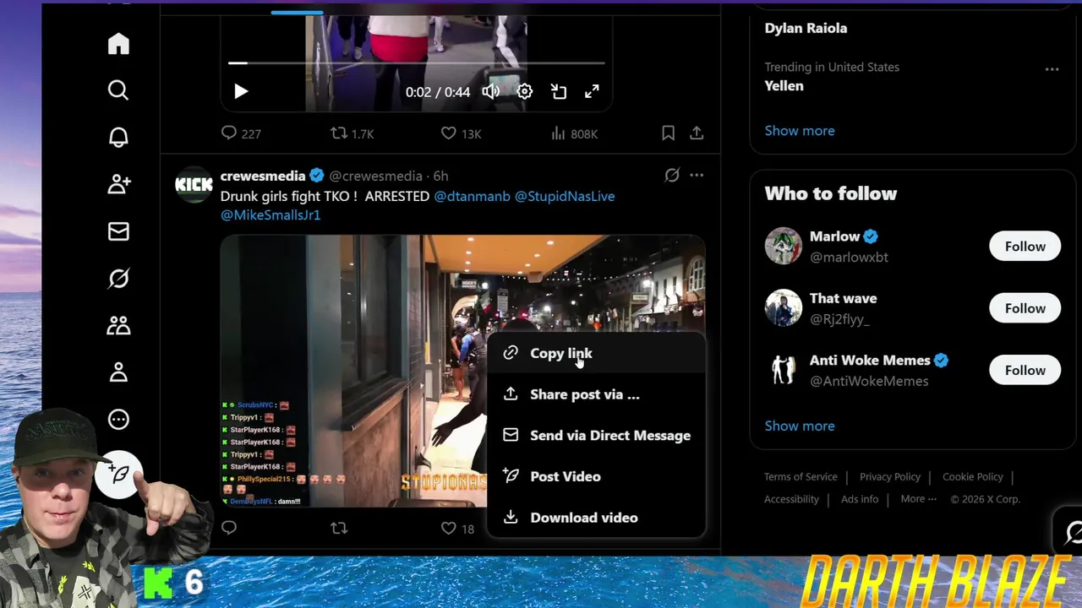Like the post with 13K likes
The image size is (1082, 608).
(x=461, y=133)
